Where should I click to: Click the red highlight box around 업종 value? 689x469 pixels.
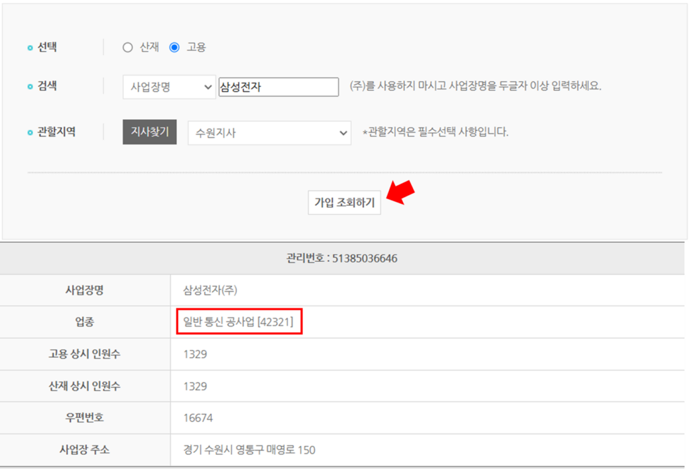point(240,322)
